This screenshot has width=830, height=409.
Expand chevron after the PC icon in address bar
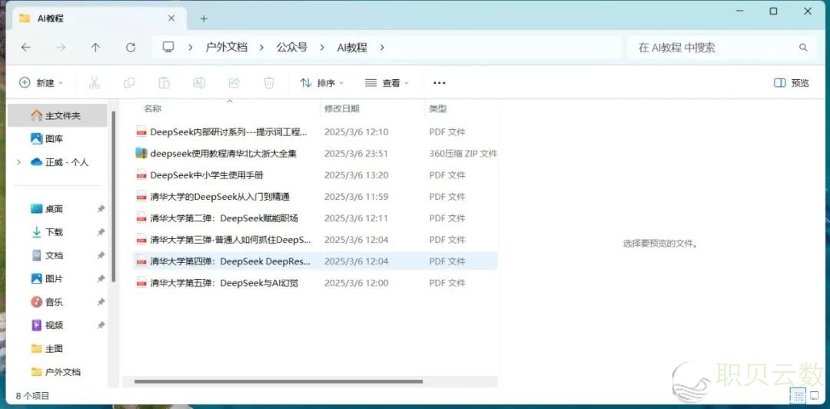[x=191, y=48]
